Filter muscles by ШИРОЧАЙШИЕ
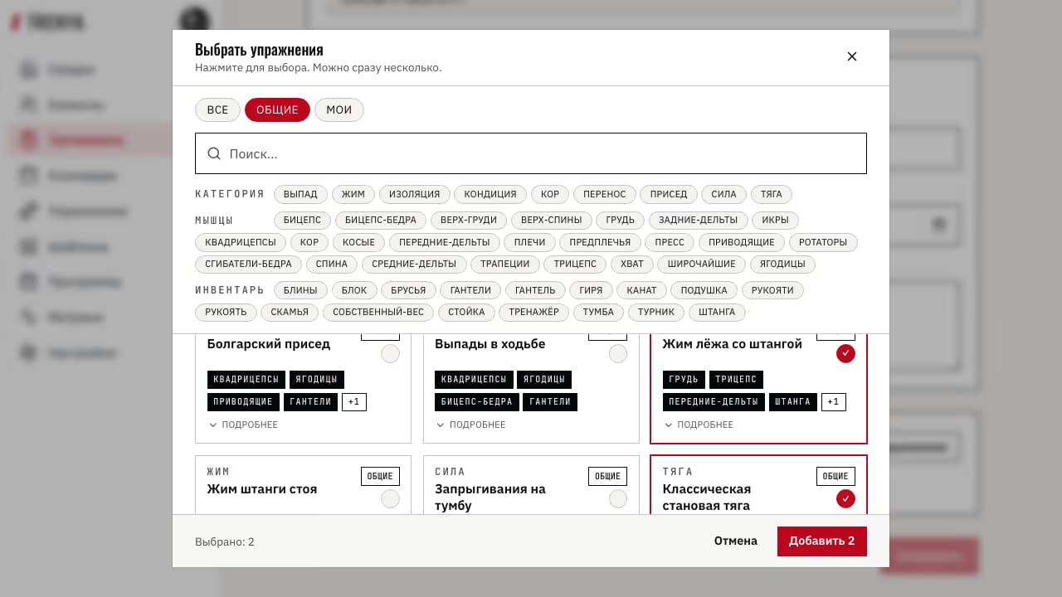This screenshot has height=597, width=1062. point(702,265)
